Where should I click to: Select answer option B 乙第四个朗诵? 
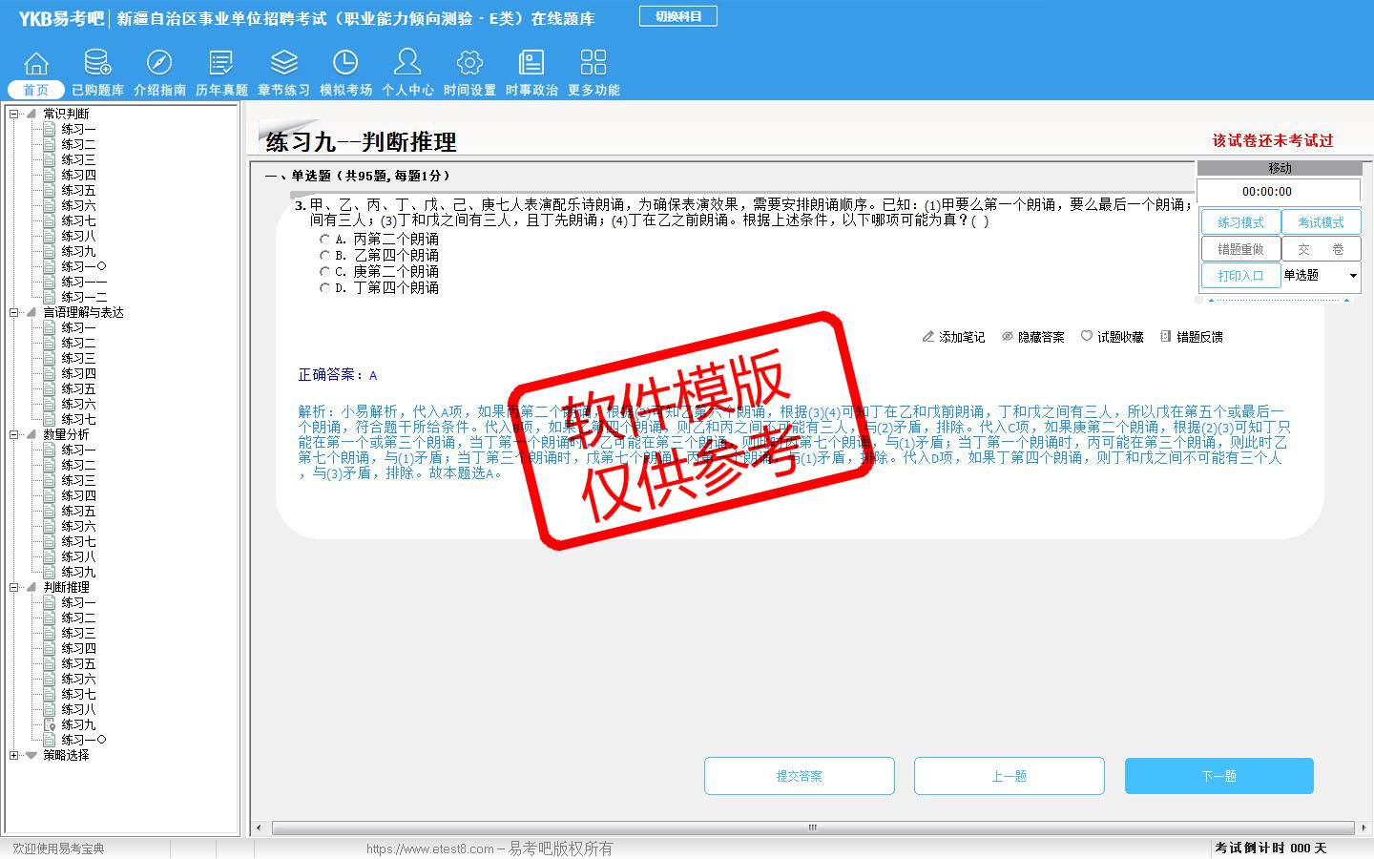325,256
